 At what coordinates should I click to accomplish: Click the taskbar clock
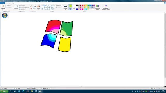(x=163, y=91)
